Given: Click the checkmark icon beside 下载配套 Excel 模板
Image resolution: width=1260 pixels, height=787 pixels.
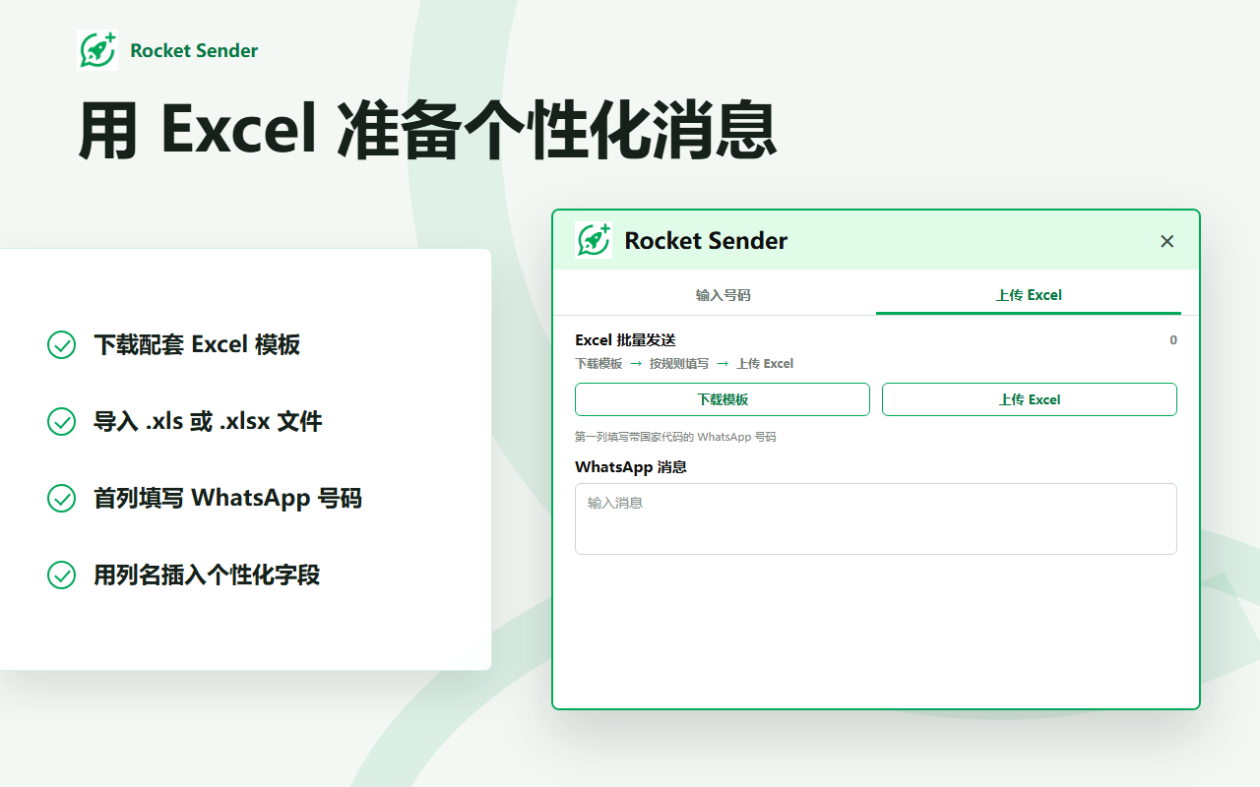Looking at the screenshot, I should [62, 345].
